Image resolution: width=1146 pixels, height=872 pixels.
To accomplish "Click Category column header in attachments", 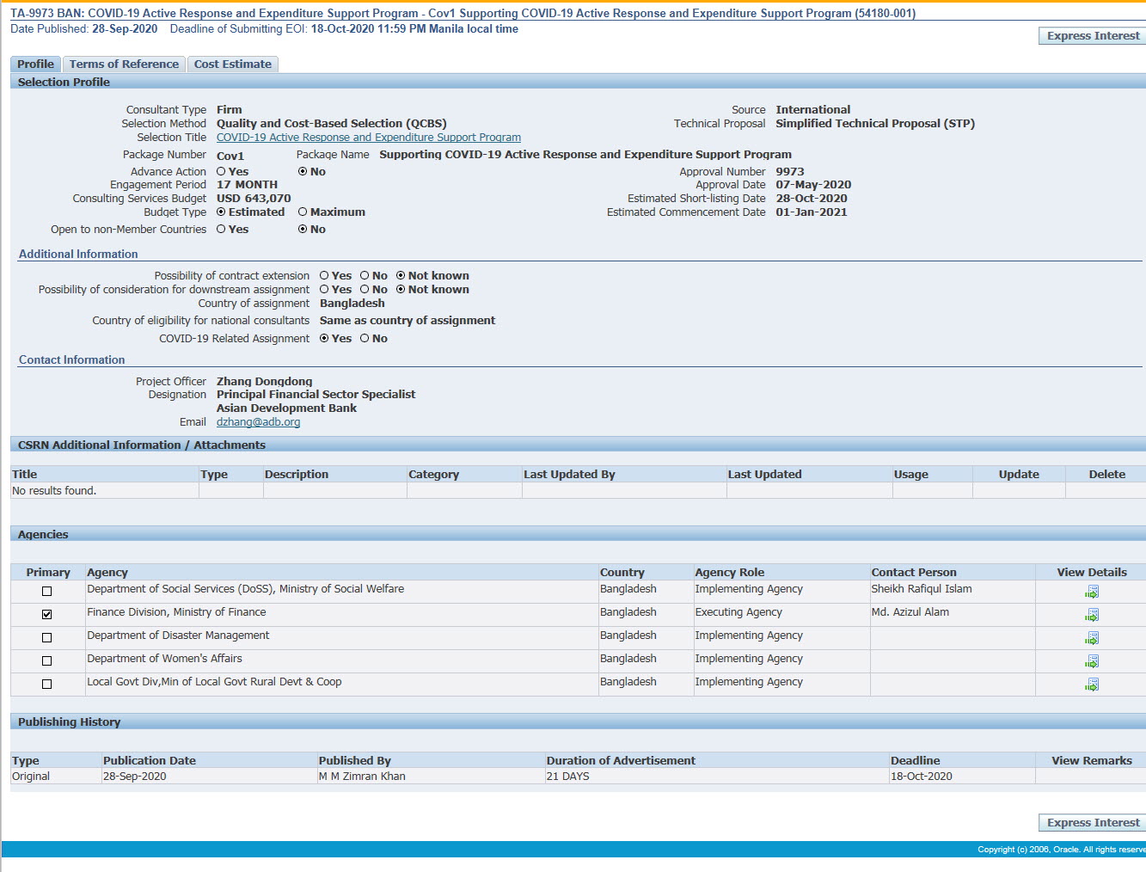I will (x=433, y=475).
